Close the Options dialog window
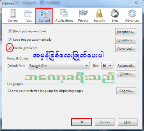The width and height of the screenshot is (144, 131). click(136, 3)
